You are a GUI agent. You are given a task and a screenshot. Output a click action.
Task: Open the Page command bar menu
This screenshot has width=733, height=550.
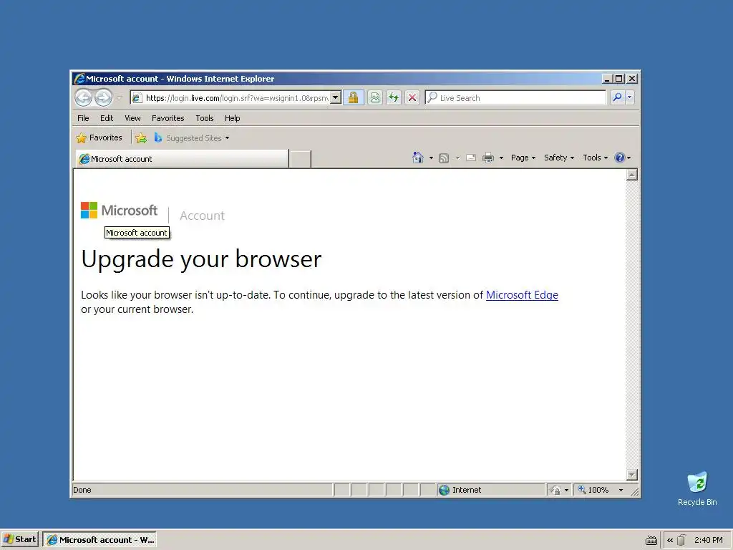(523, 158)
